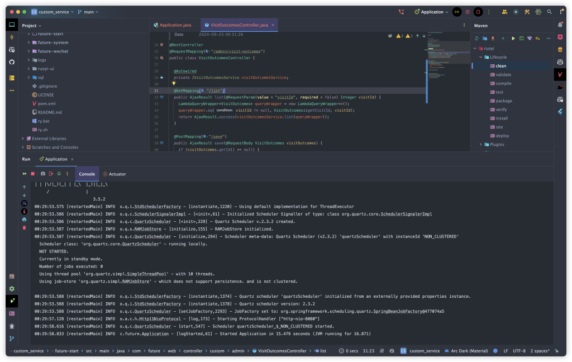Open the GitHub tool window icon
This screenshot has height=362, width=572.
[x=12, y=61]
